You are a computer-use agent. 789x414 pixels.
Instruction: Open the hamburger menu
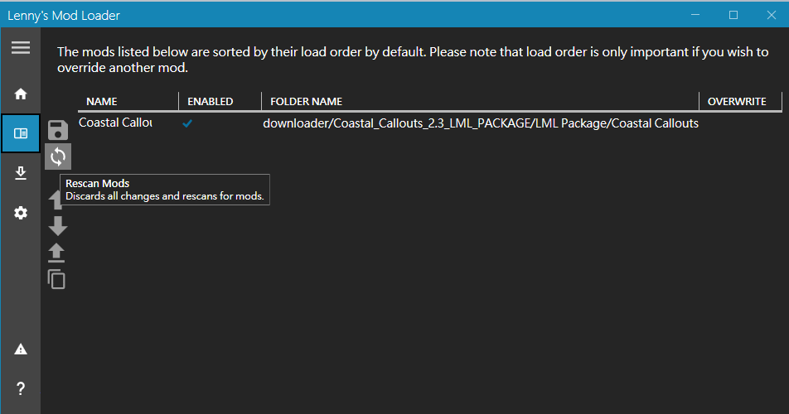point(21,48)
